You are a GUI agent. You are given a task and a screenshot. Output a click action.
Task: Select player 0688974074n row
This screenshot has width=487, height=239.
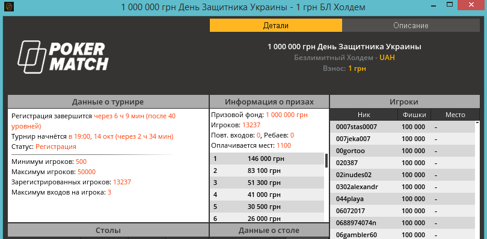[x=402, y=223]
